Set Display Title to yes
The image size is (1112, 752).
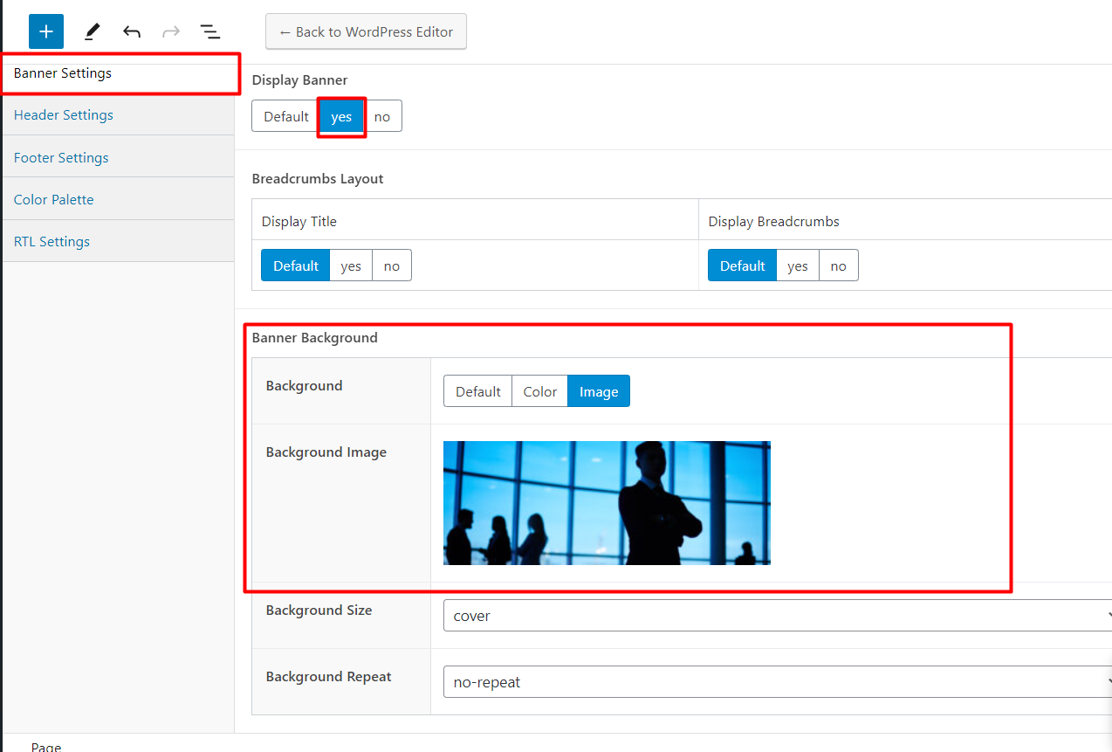[351, 266]
